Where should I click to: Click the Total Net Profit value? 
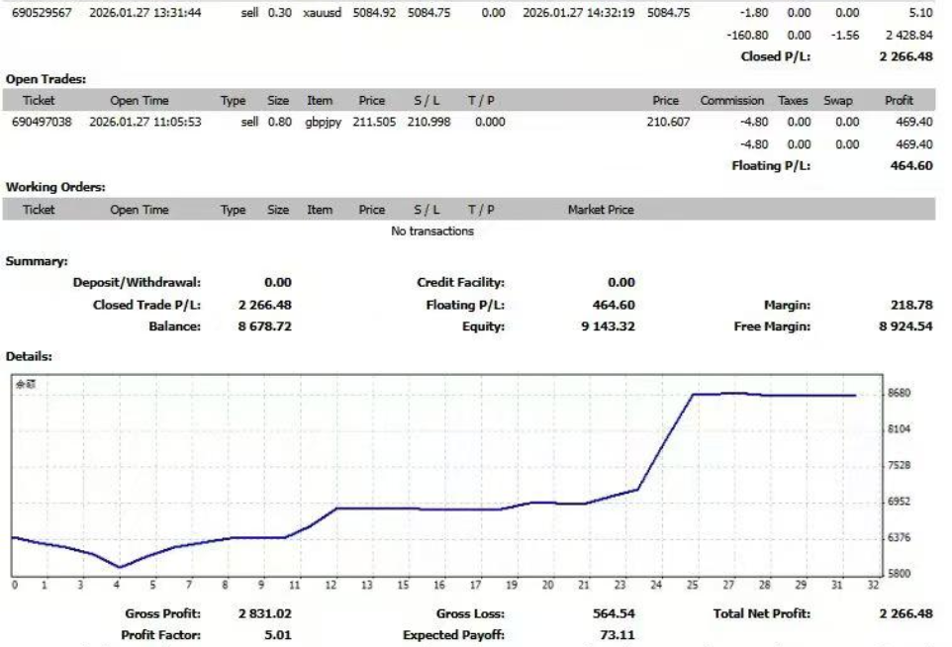[x=904, y=614]
